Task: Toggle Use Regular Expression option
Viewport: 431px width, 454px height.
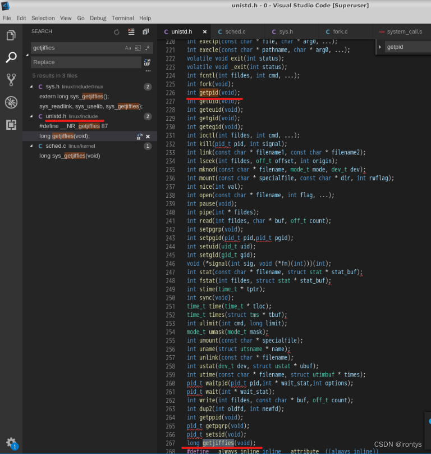Action: [147, 48]
